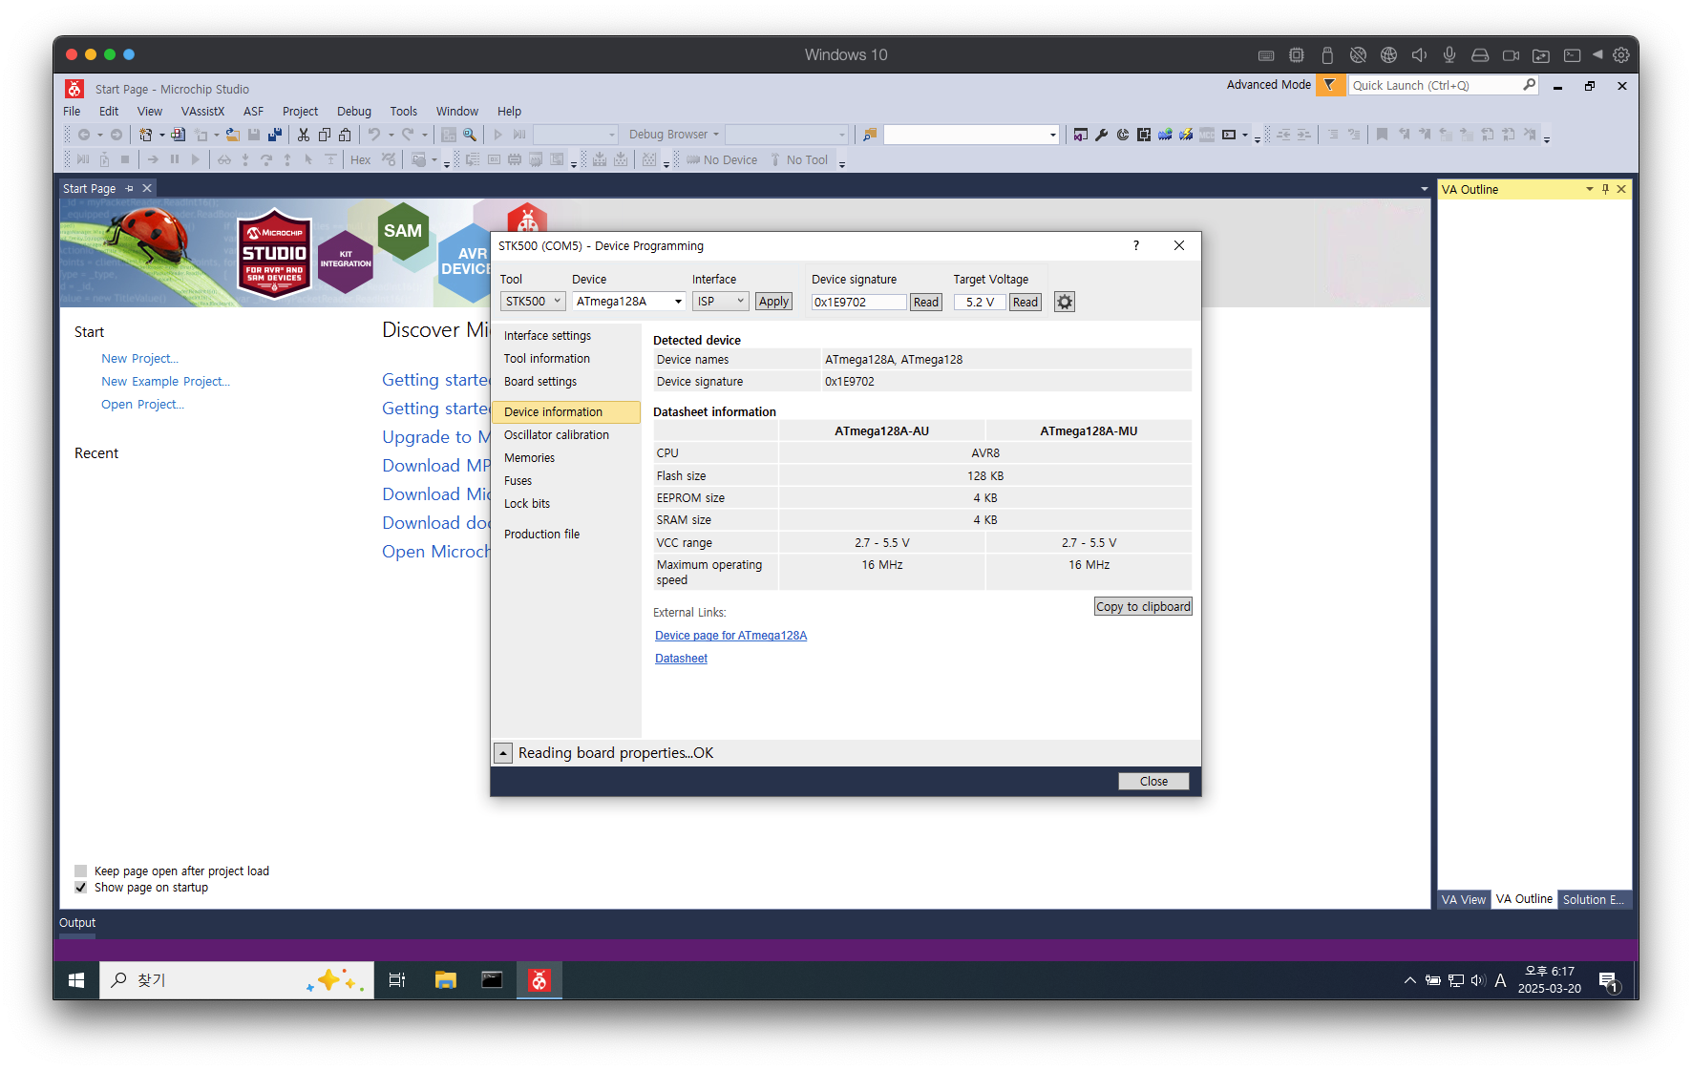Click the Microchip Studio taskbar icon
Screen dimensions: 1692x1070
pos(539,980)
